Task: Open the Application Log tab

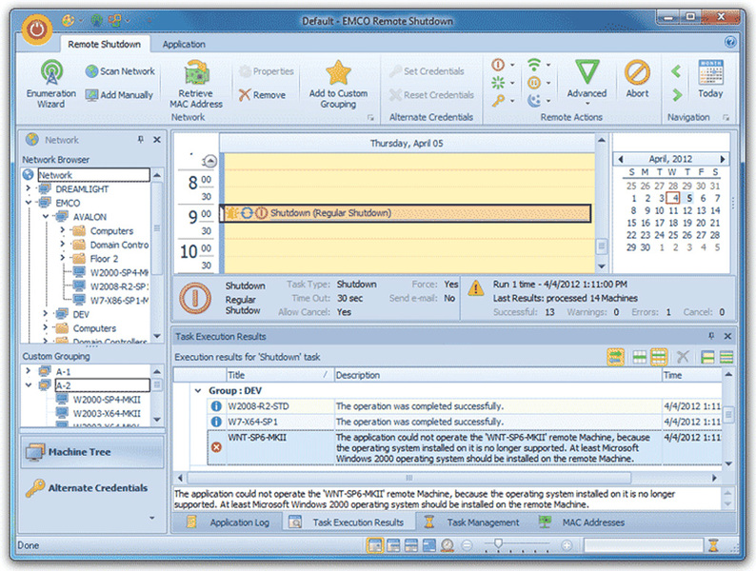Action: pos(229,522)
